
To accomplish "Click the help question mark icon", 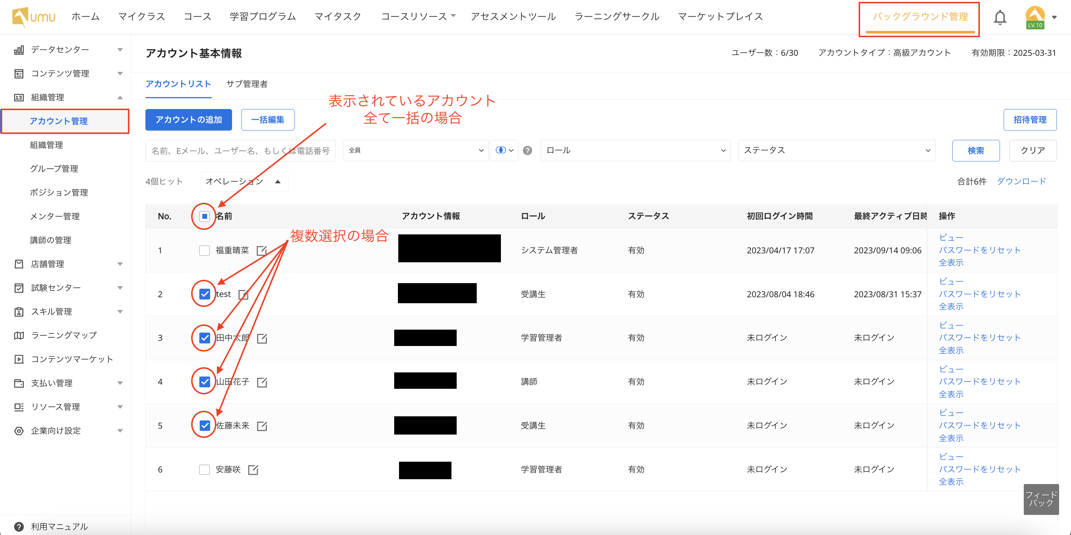I will (x=527, y=151).
